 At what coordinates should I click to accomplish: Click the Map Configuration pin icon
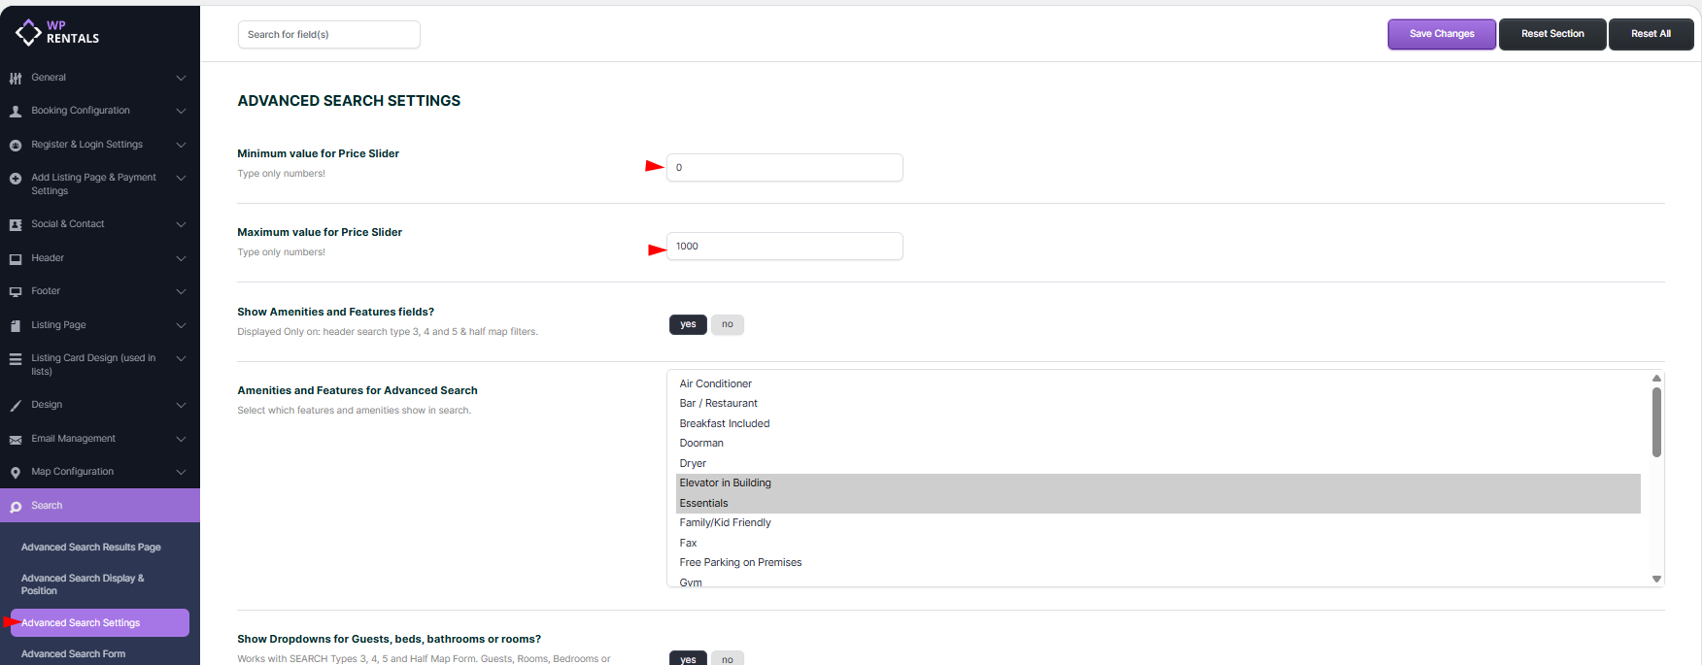(x=16, y=473)
